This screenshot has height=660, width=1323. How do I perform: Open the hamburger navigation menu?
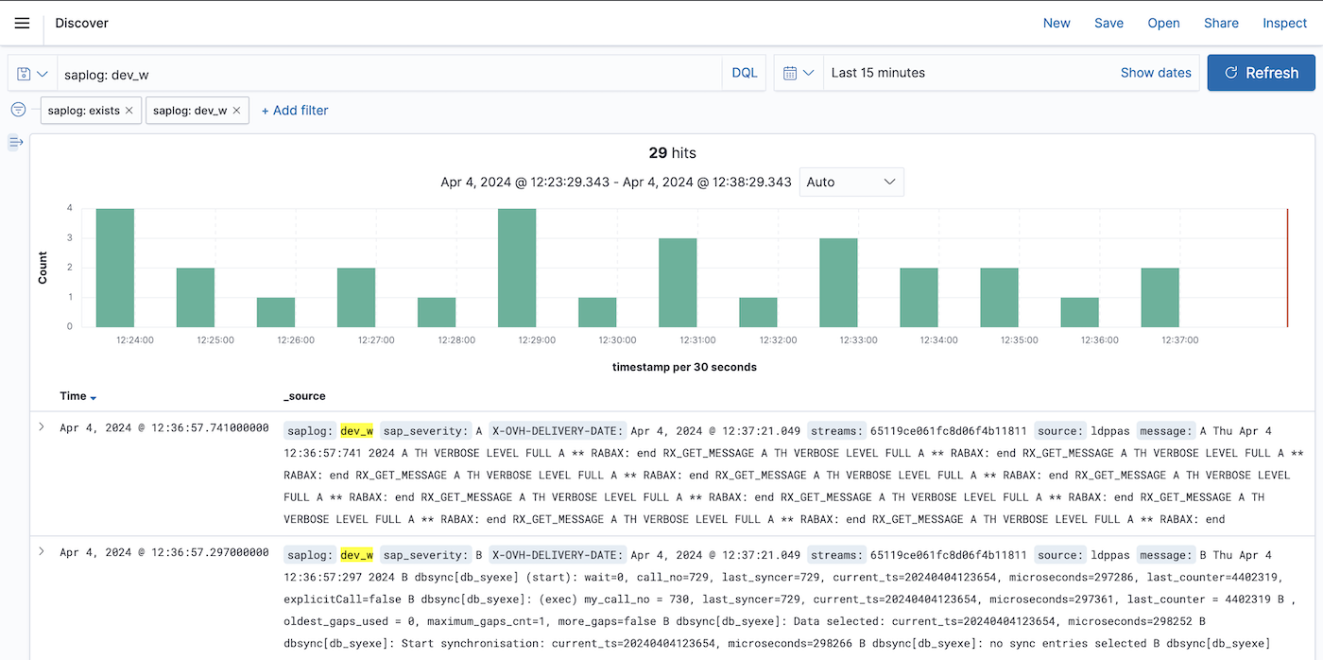click(22, 23)
